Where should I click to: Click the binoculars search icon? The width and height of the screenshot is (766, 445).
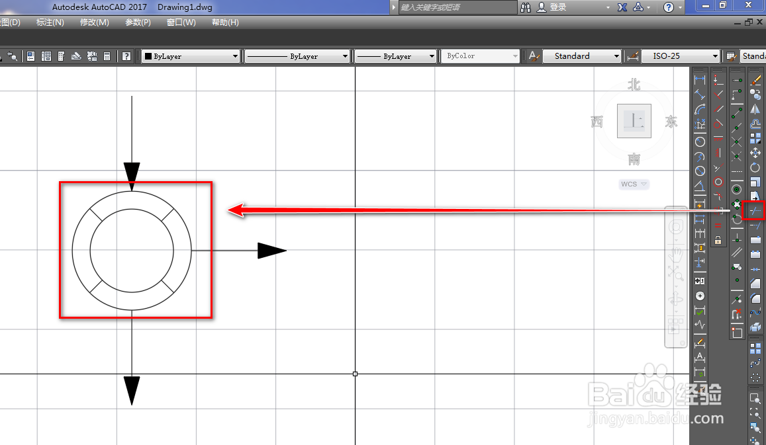tap(526, 7)
